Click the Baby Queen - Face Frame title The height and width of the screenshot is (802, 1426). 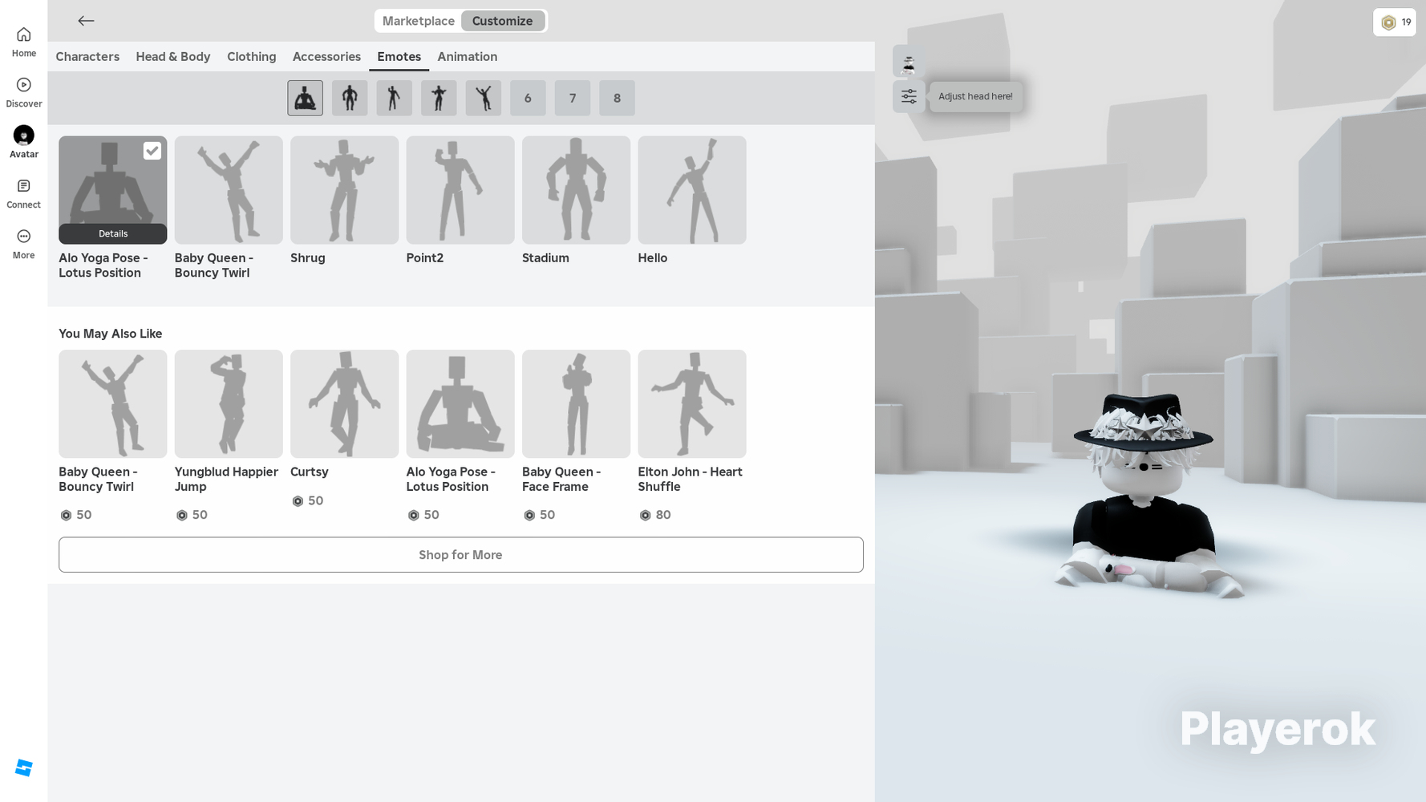point(561,480)
